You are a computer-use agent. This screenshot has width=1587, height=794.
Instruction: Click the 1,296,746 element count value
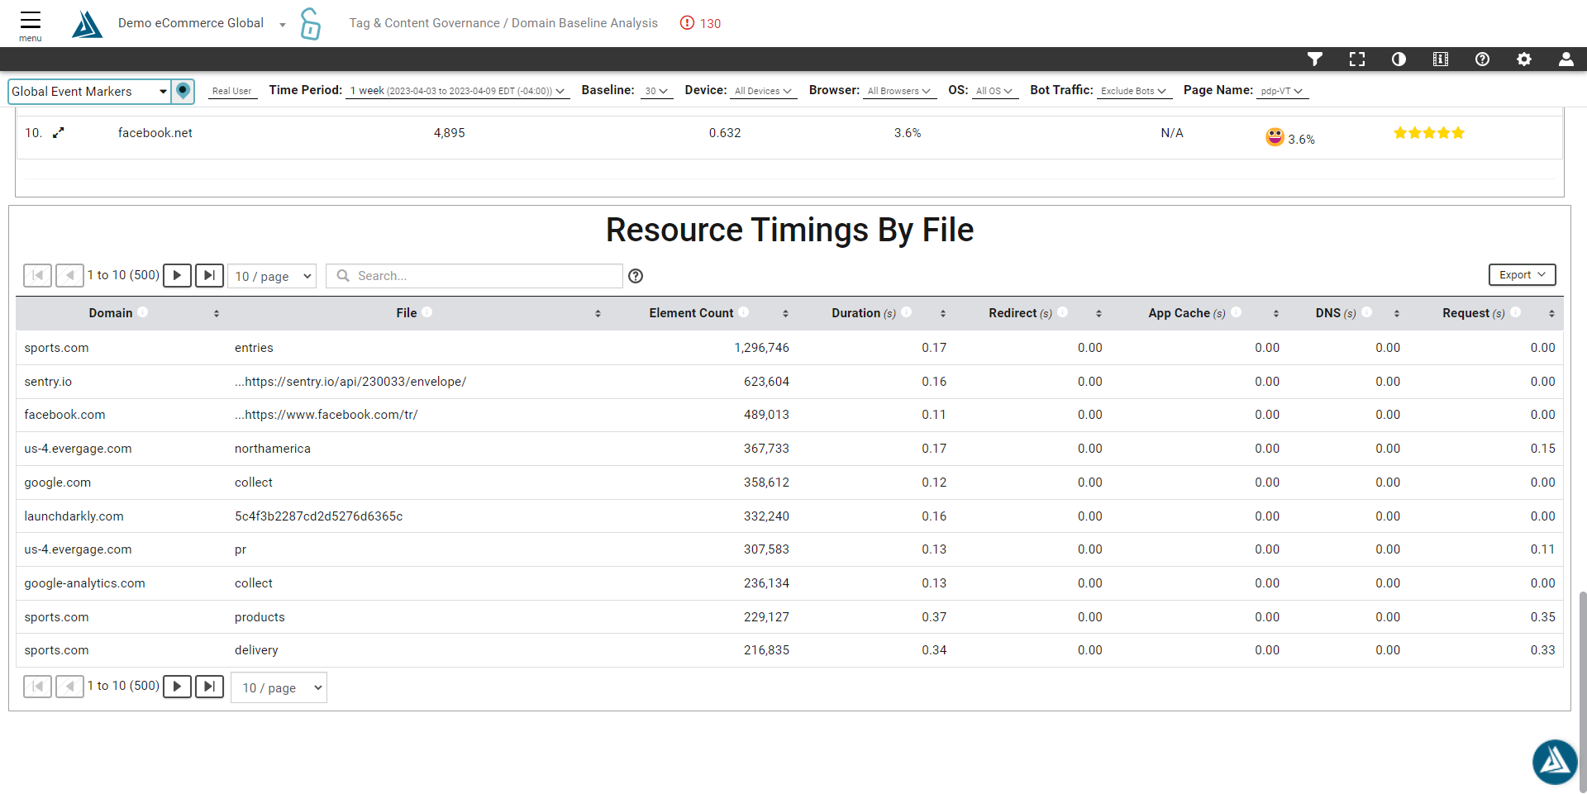click(761, 348)
